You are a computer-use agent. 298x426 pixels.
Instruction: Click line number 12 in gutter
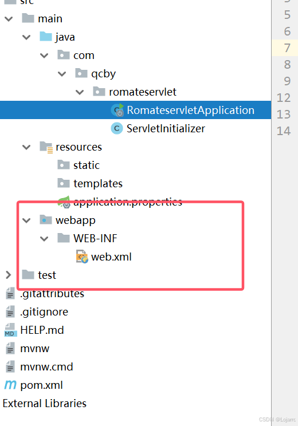tap(284, 98)
